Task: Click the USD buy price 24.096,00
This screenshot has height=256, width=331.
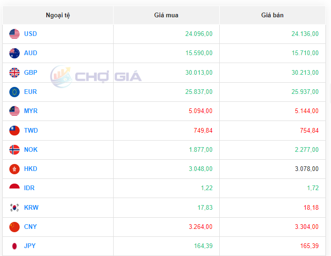Action: (x=199, y=34)
